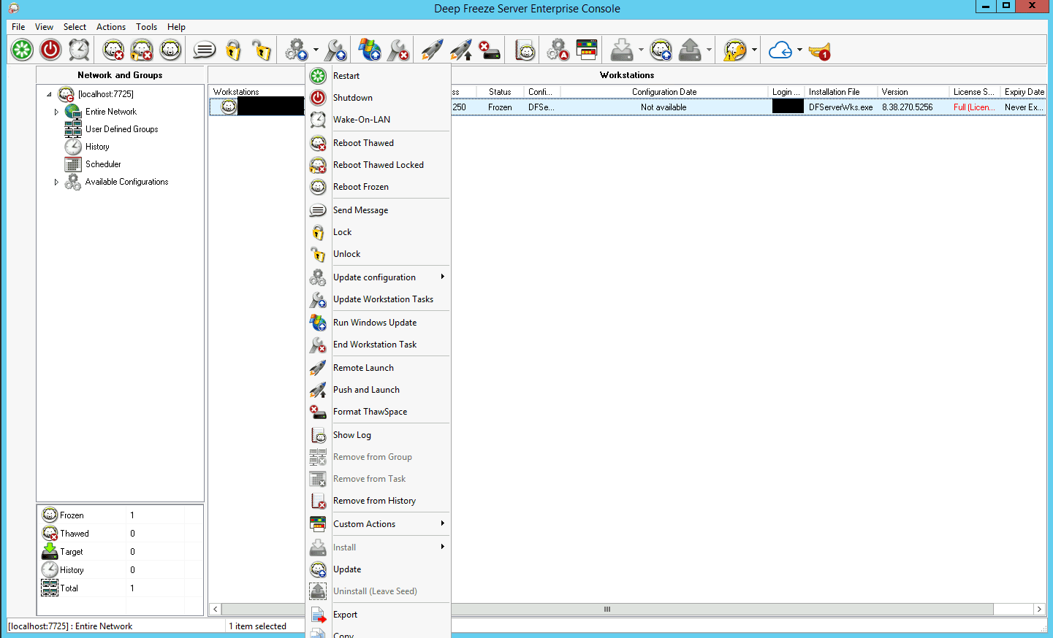Open dropdown arrow beside License key icon
The image size is (1053, 638).
point(754,50)
